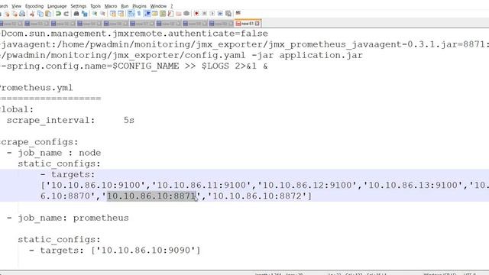The width and height of the screenshot is (489, 275).
Task: Click Run Macro Multiple Times icon
Action: pos(220,14)
